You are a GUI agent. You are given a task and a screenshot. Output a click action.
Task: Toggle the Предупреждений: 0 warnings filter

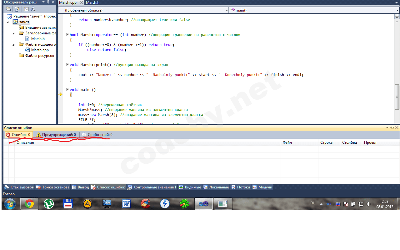56,135
